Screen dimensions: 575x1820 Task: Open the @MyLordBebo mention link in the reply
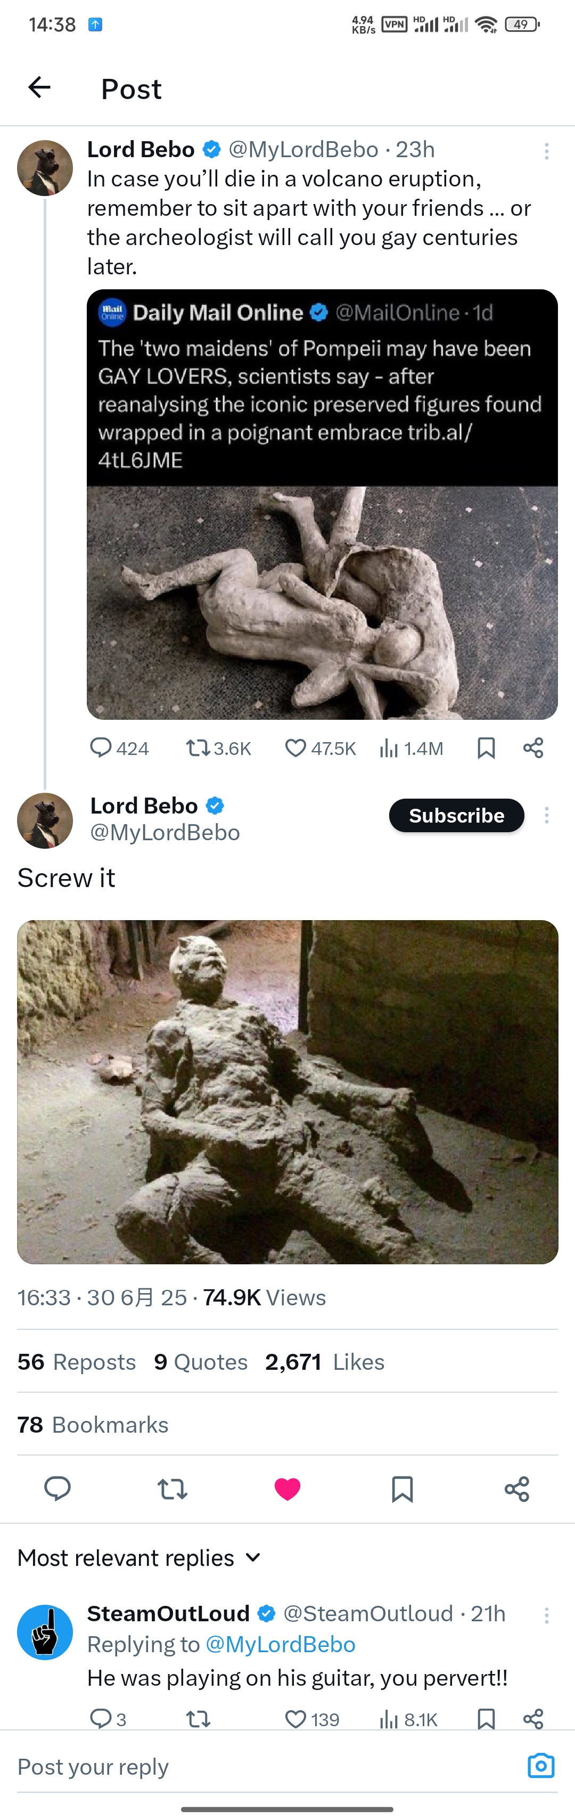pyautogui.click(x=280, y=1644)
